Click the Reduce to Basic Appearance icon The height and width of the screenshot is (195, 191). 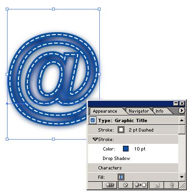pos(140,185)
